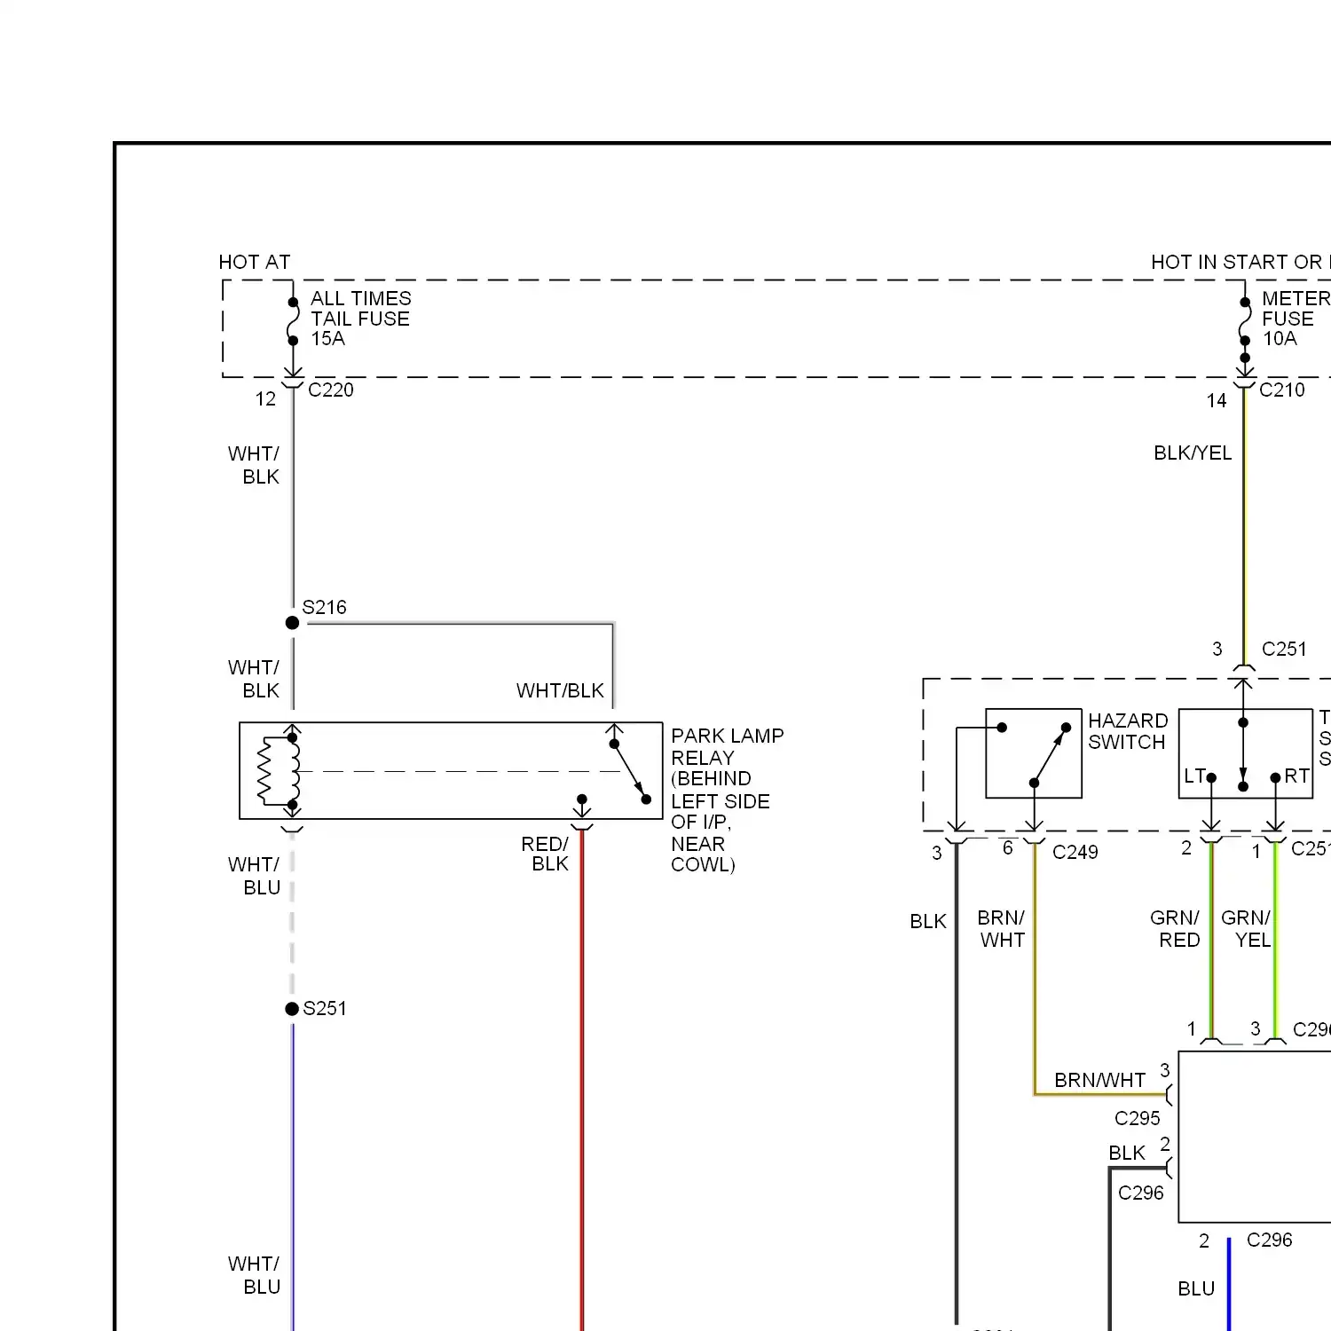1331x1331 pixels.
Task: Click the METER FUSE 10A label
Action: [1296, 319]
